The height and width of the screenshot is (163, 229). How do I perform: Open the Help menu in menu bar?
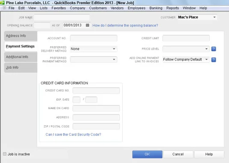(x=203, y=8)
